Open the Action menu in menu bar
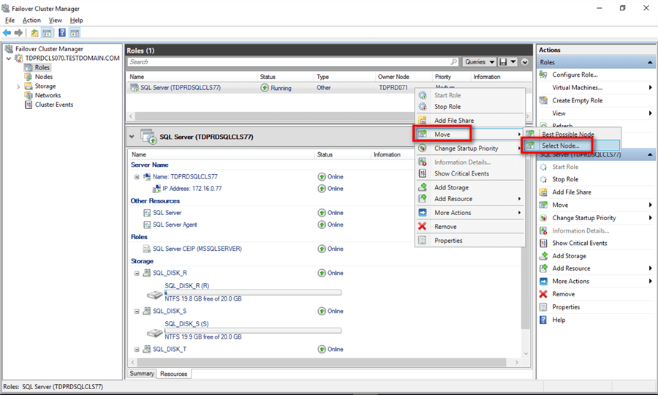The image size is (658, 395). coord(31,20)
